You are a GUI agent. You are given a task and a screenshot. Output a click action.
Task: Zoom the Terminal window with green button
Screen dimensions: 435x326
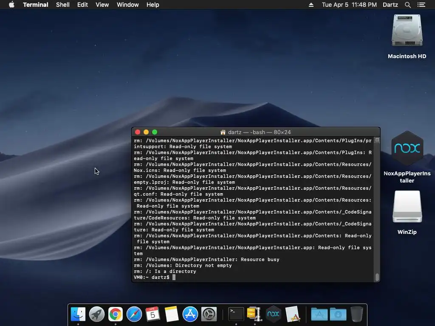tap(155, 132)
